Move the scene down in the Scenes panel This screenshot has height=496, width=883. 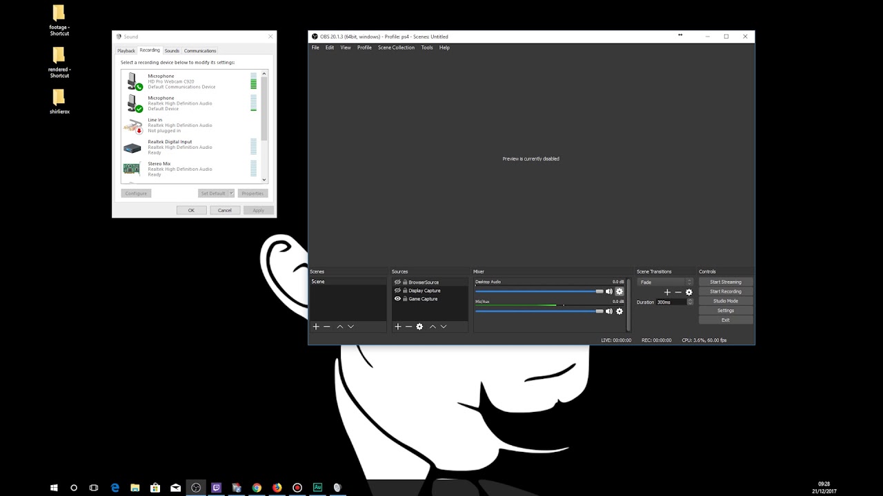click(x=350, y=327)
